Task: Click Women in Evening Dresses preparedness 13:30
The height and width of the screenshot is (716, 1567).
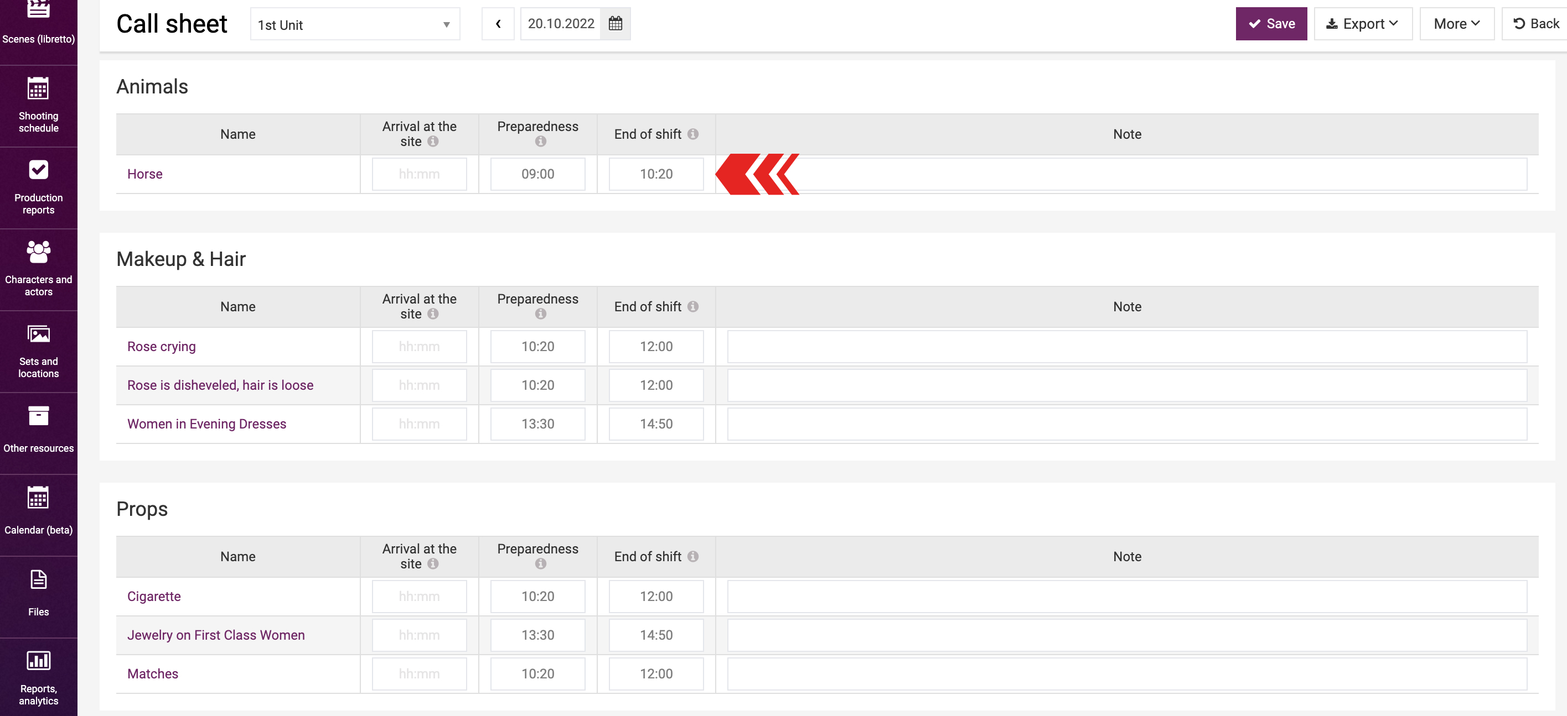Action: (538, 424)
